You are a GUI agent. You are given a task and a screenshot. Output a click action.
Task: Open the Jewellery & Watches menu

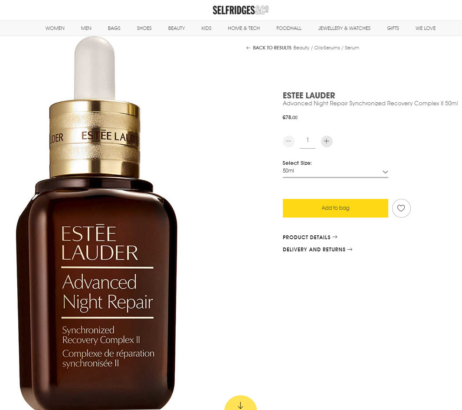coord(344,28)
